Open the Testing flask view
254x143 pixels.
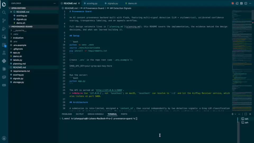(4, 53)
